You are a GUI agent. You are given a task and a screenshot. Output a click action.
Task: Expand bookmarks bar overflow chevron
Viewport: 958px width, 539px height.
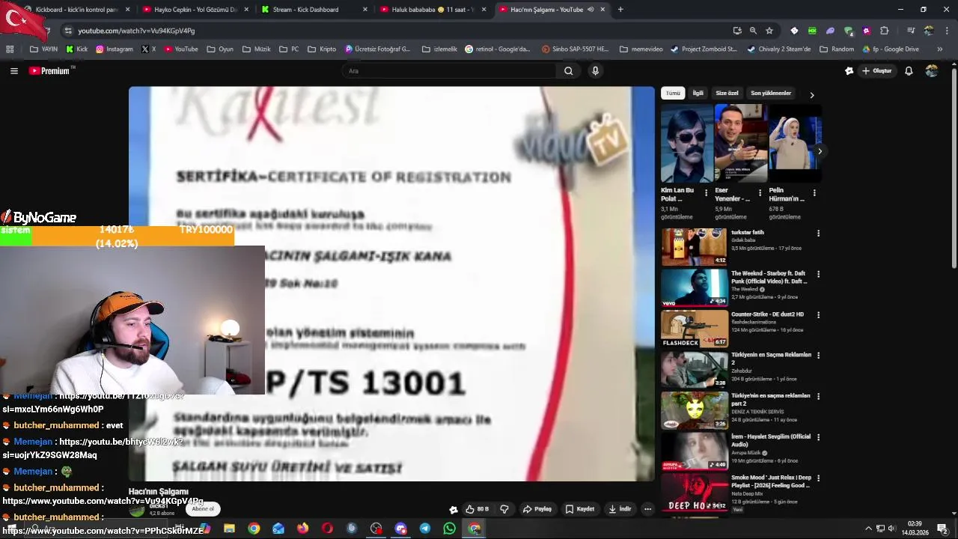(940, 49)
